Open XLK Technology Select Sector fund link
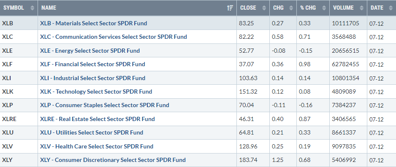This screenshot has height=167, width=396. pyautogui.click(x=96, y=92)
